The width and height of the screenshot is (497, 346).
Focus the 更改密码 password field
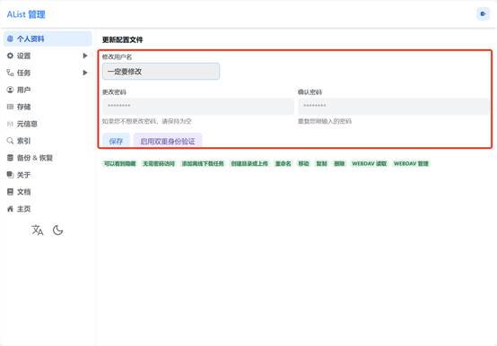tap(197, 106)
